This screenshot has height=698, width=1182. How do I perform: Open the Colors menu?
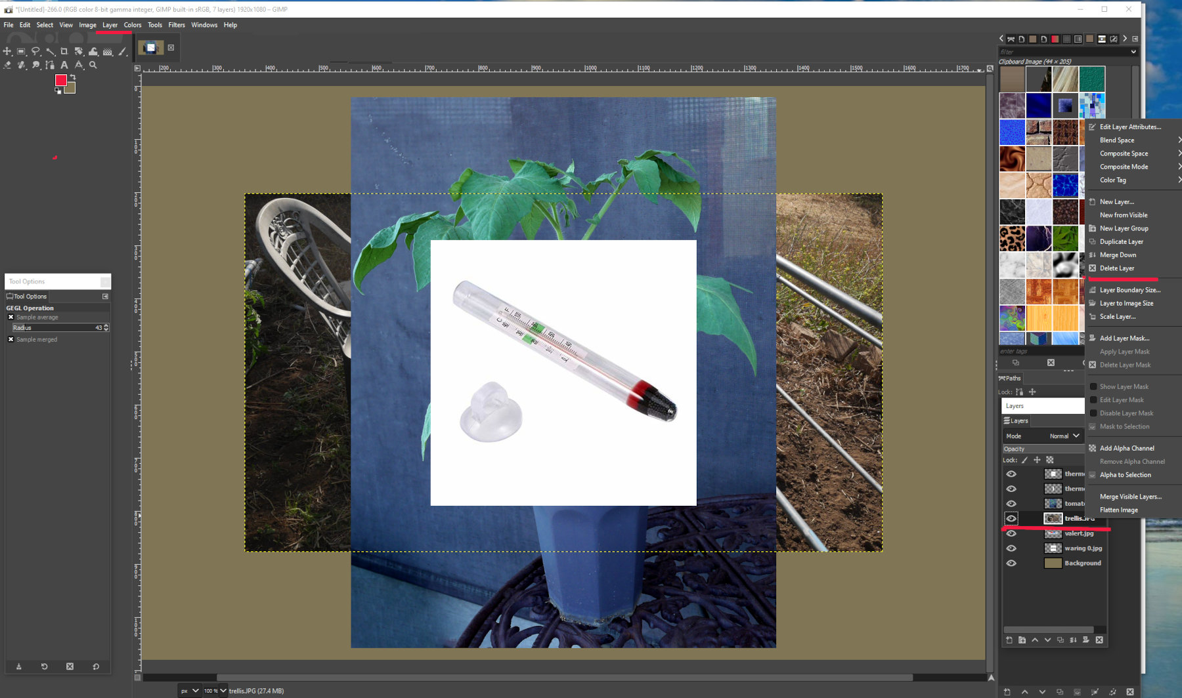pyautogui.click(x=133, y=25)
